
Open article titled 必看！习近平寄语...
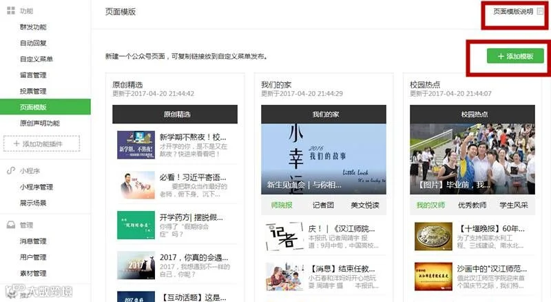point(193,177)
